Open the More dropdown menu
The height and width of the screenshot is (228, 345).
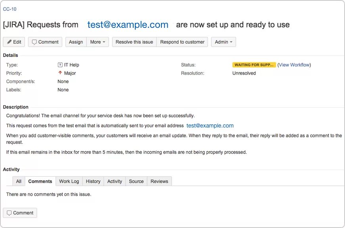pos(98,42)
